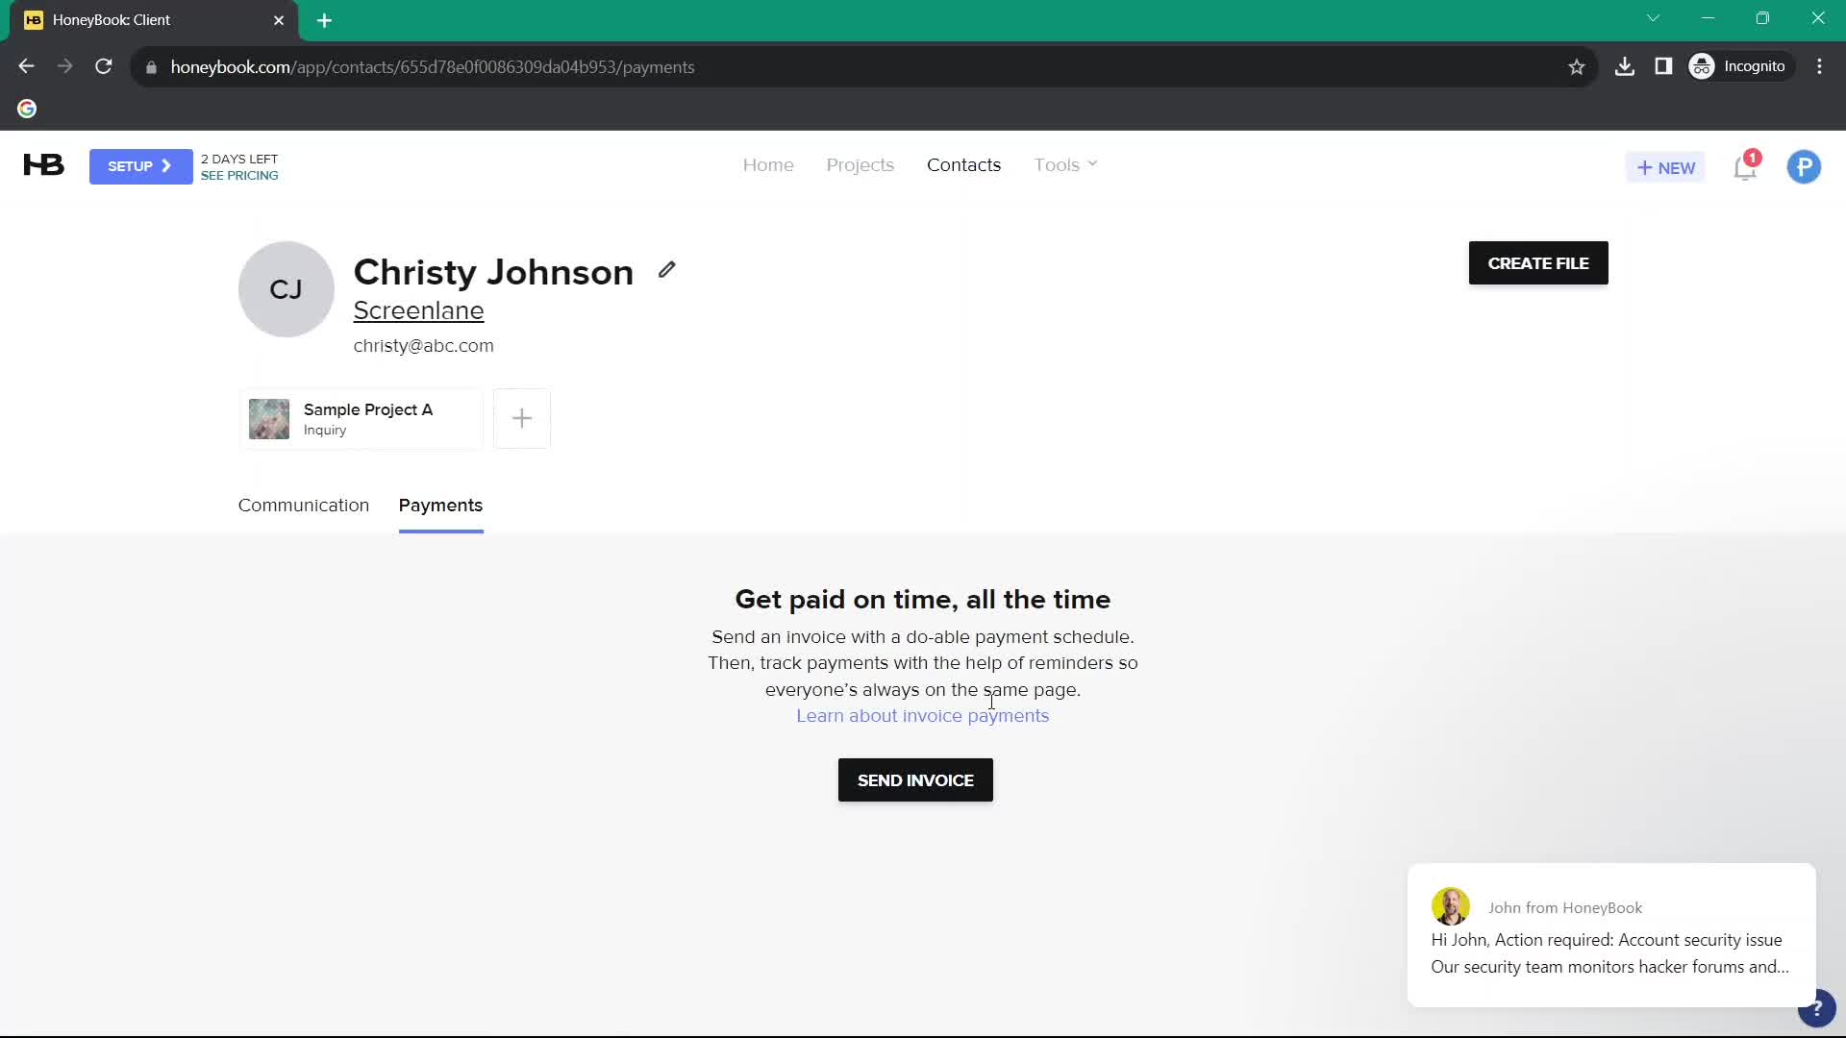Open the Screenlane company link
The image size is (1846, 1038).
[418, 310]
